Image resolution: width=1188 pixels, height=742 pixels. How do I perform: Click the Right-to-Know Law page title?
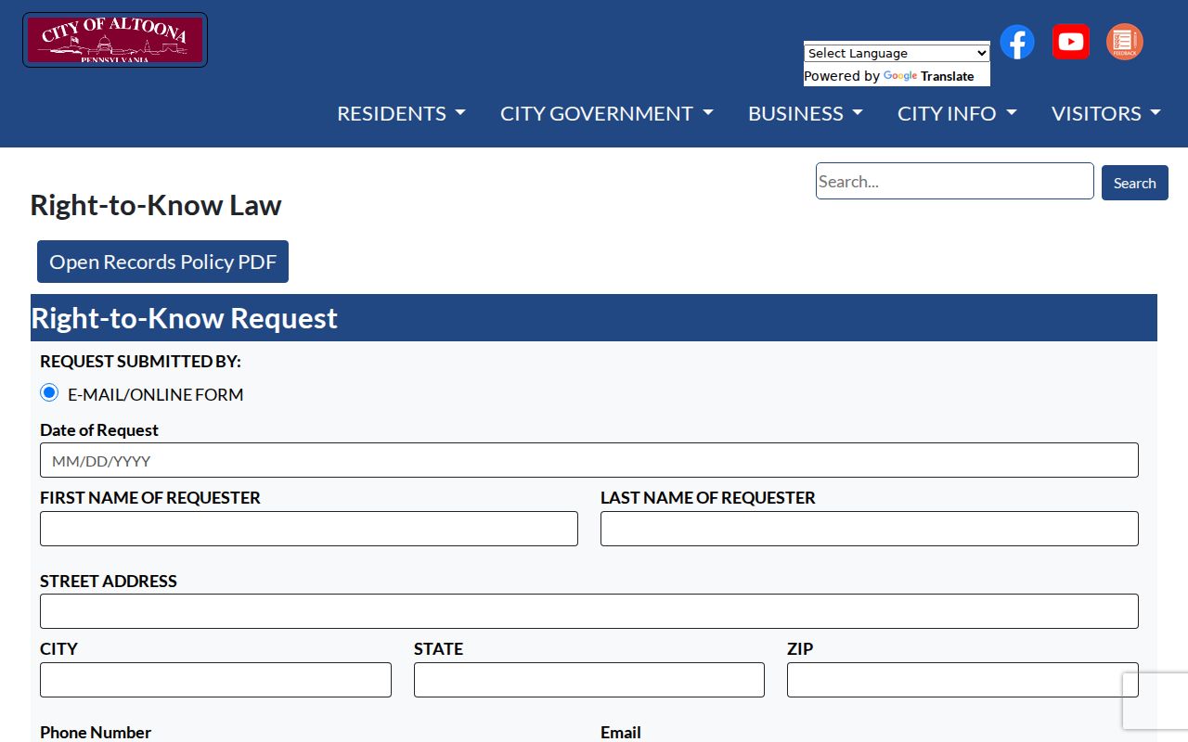point(156,205)
